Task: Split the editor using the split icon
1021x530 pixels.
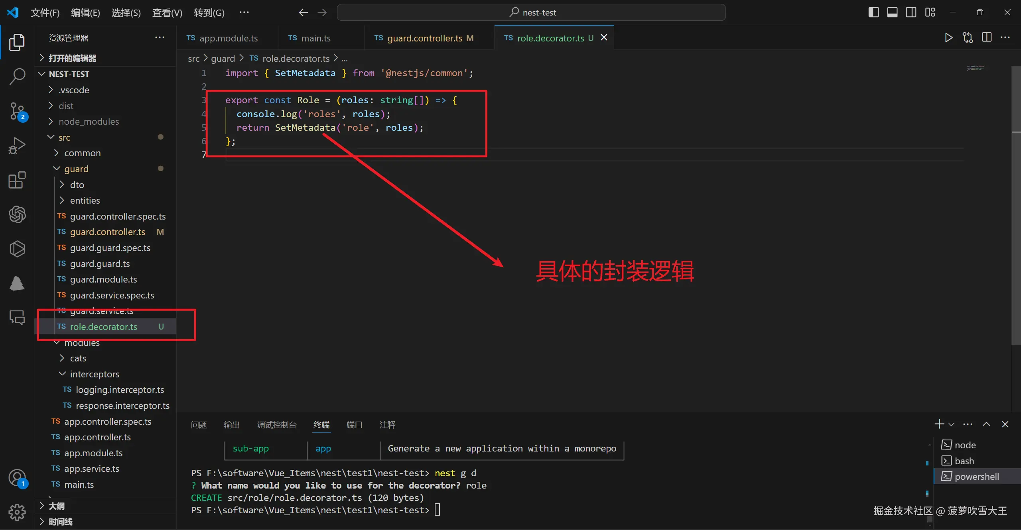Action: pyautogui.click(x=987, y=37)
